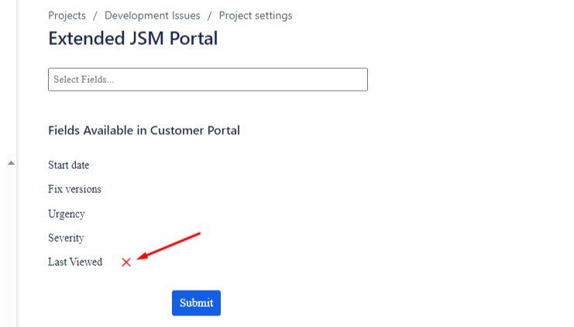Go to Projects breadcrumb link
Screen dimensions: 574x327
67,15
